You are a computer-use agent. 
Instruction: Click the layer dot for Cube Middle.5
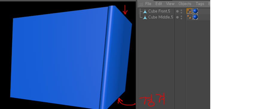177,17
